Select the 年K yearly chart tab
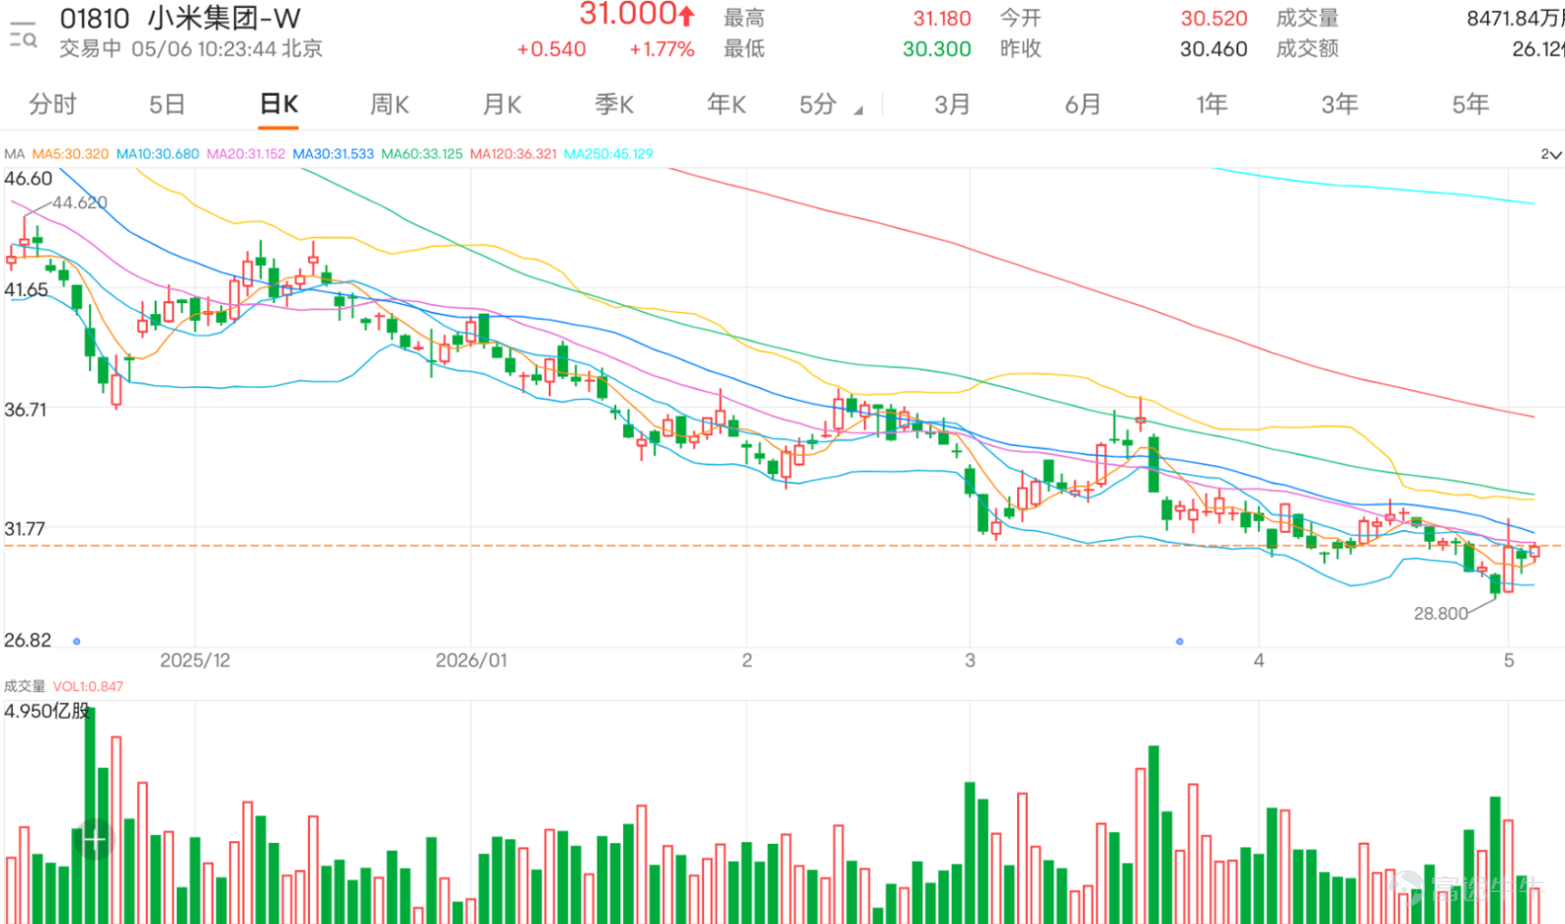The height and width of the screenshot is (924, 1565). pos(727,104)
